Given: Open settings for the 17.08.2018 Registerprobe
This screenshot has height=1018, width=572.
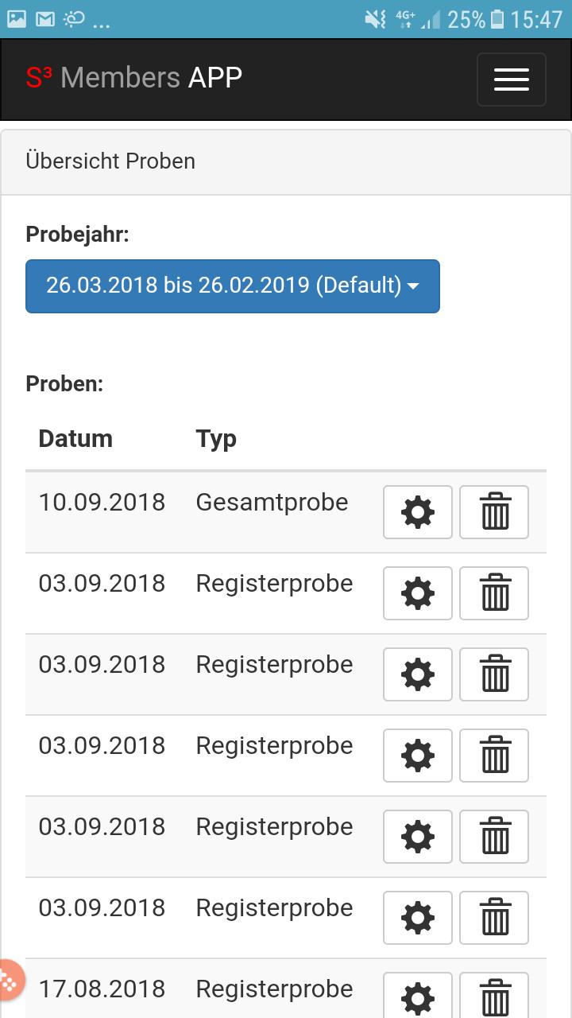Looking at the screenshot, I should [418, 996].
